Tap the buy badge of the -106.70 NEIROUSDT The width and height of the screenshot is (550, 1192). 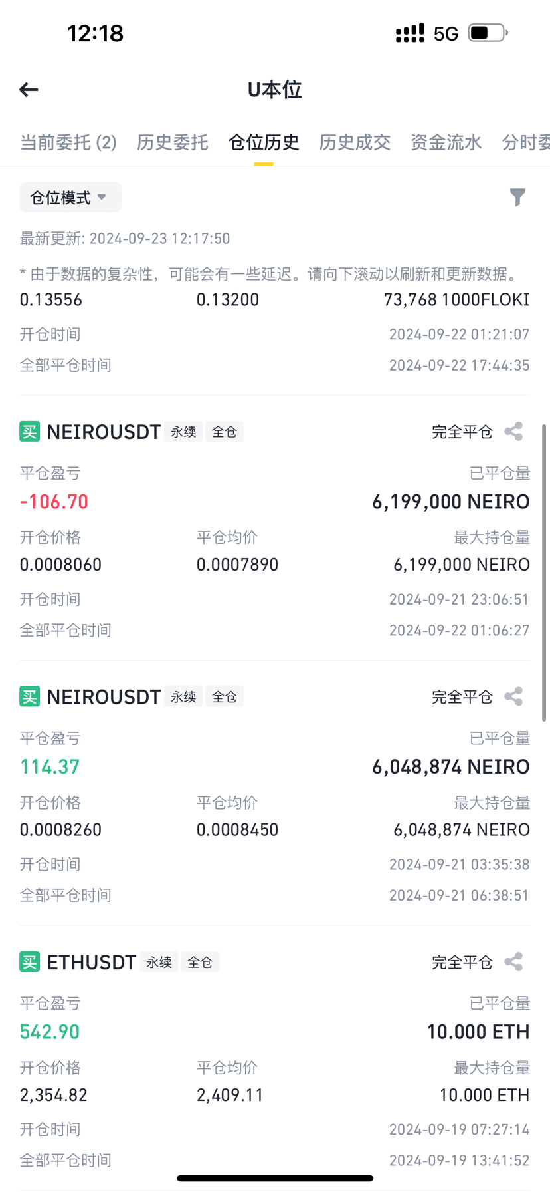(x=30, y=432)
